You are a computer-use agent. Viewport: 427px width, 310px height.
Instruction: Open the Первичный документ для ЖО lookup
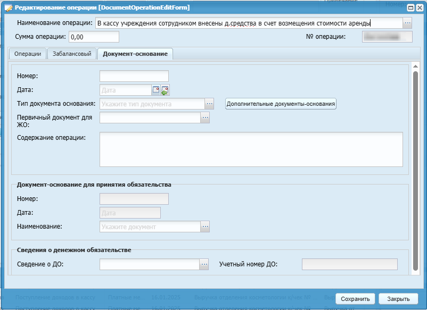pyautogui.click(x=205, y=118)
